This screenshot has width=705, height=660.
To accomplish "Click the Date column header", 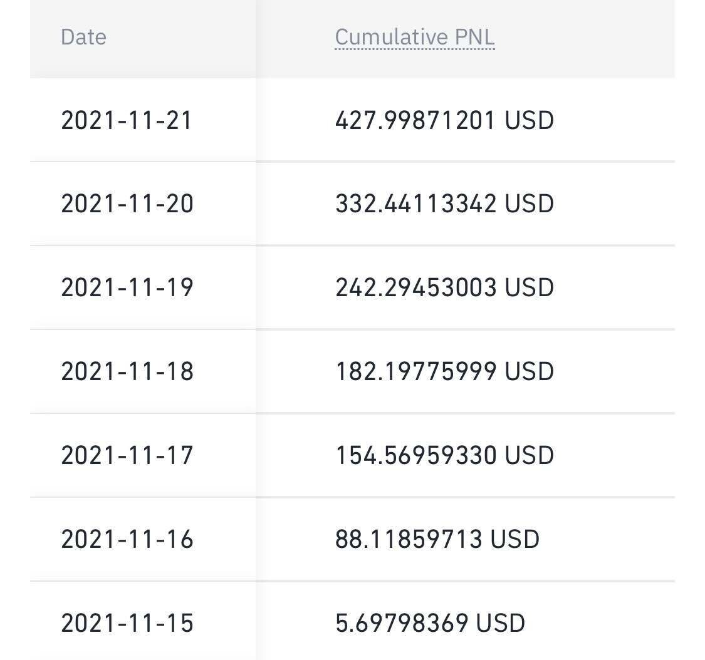I will pos(83,36).
